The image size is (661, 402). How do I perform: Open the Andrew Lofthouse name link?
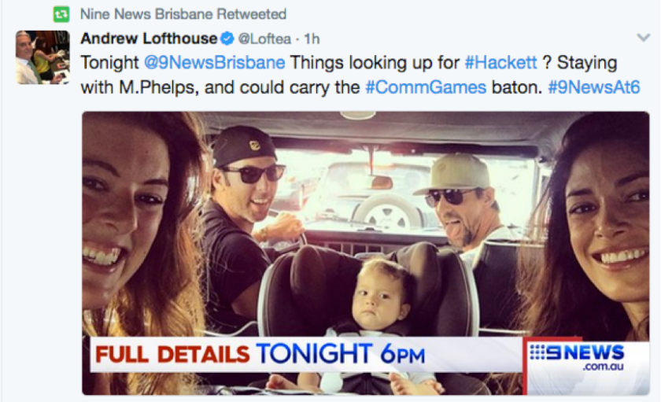(149, 39)
